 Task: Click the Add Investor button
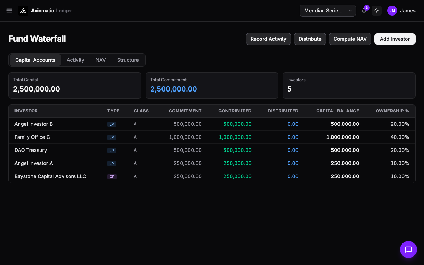coord(395,39)
